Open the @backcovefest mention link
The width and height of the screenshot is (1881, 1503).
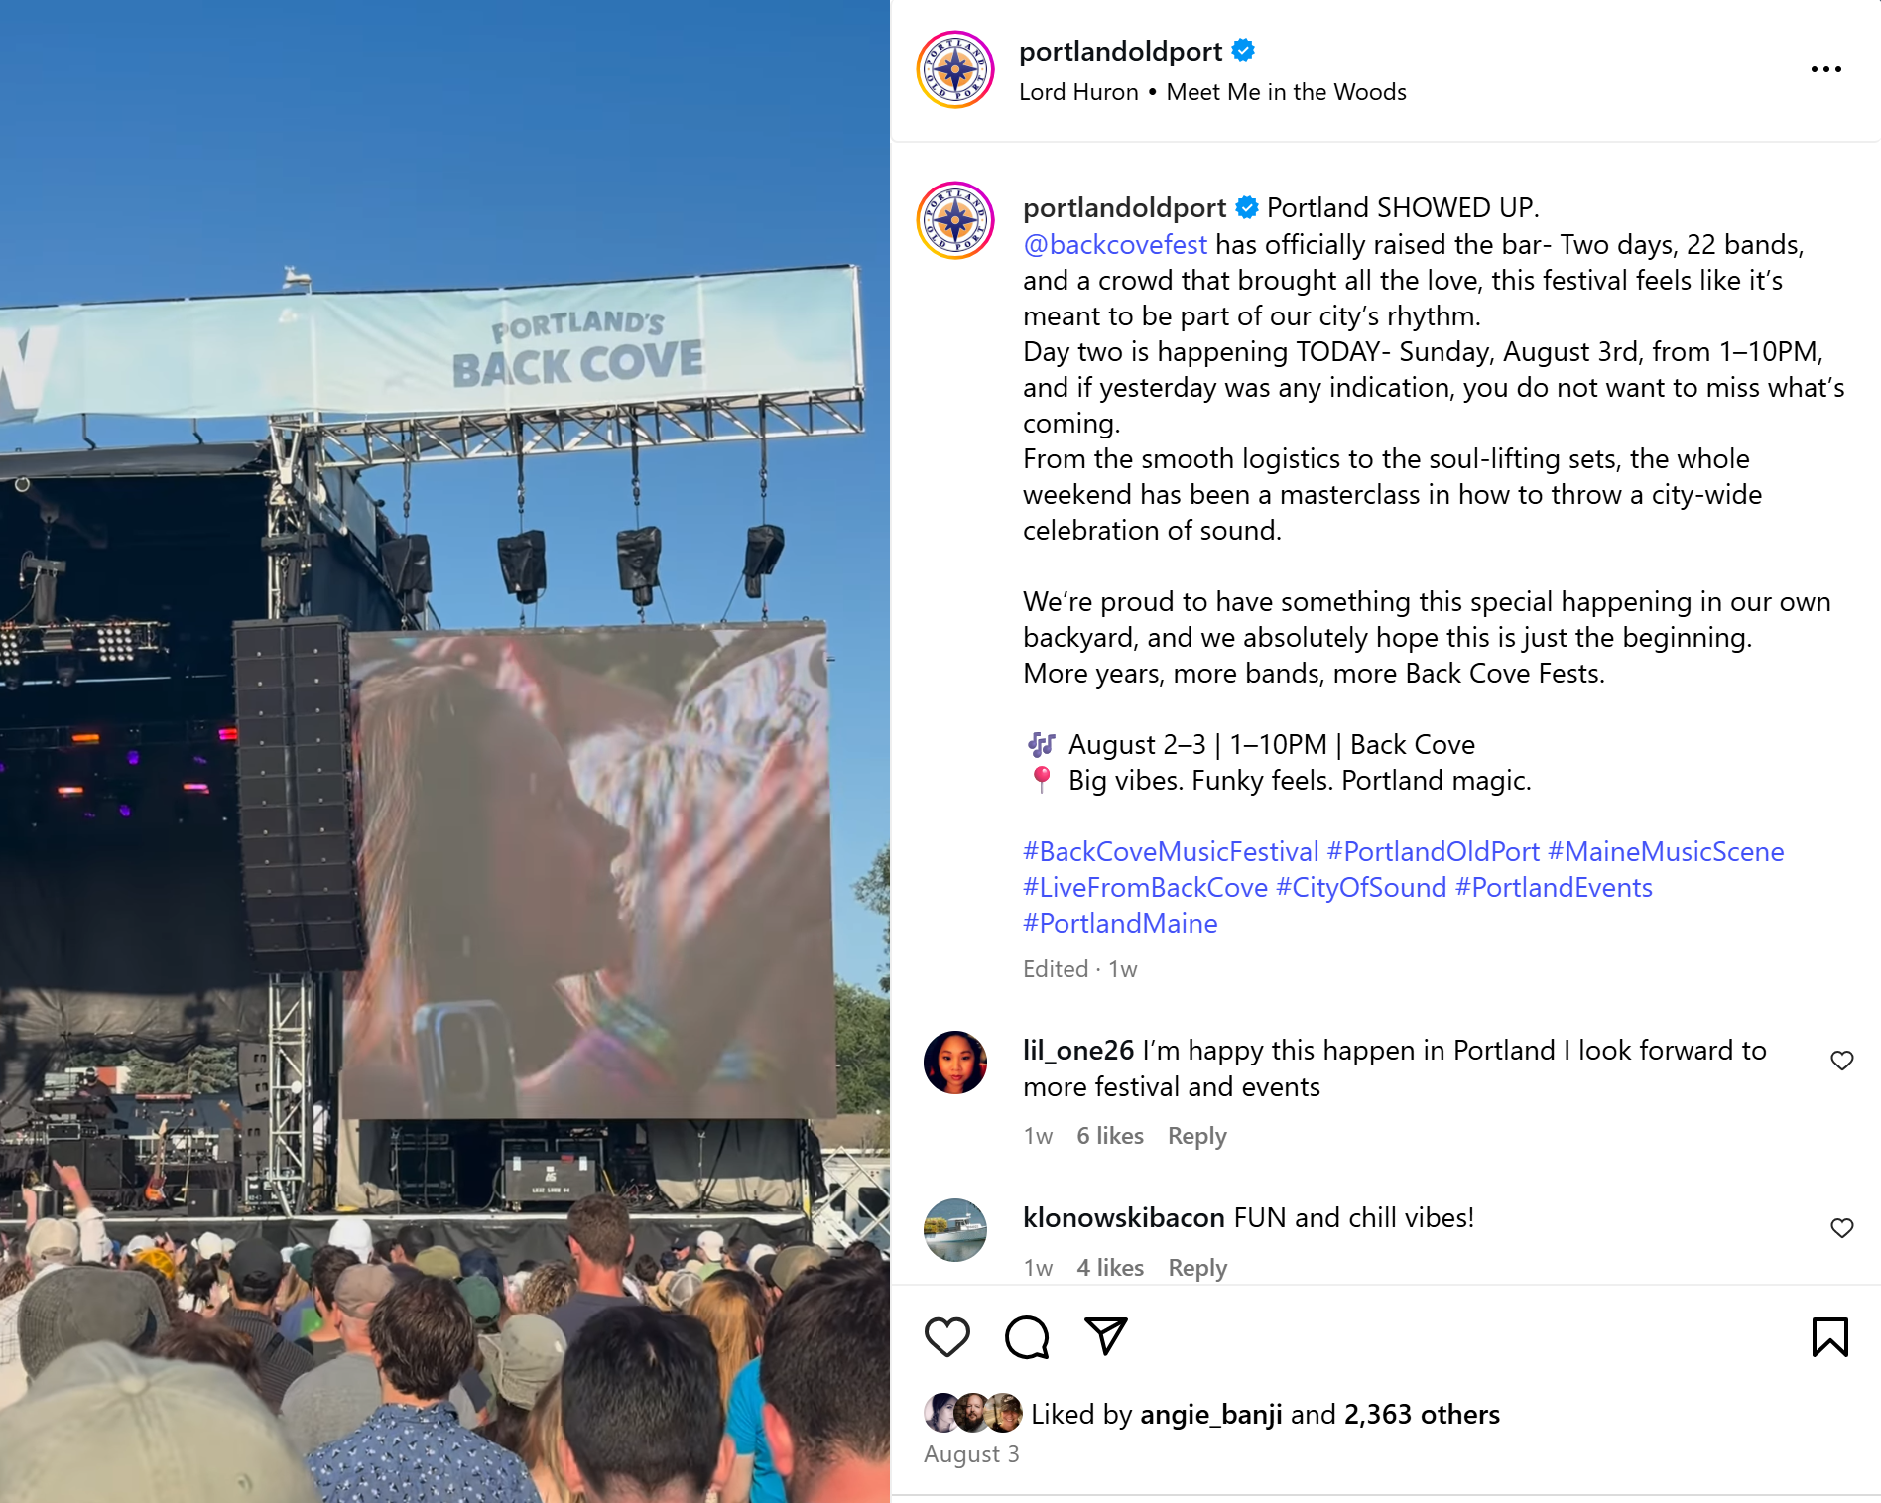pyautogui.click(x=1115, y=244)
